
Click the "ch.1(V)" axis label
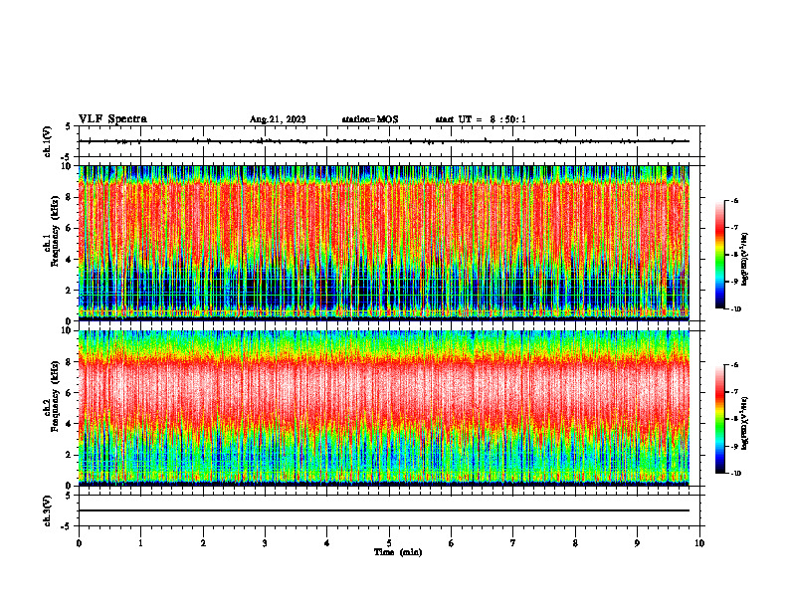pos(47,141)
